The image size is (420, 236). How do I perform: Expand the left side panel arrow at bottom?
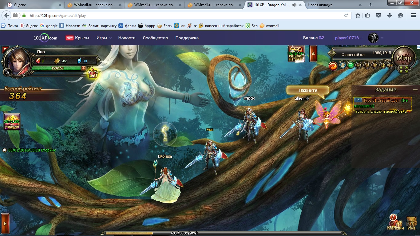tap(5, 224)
